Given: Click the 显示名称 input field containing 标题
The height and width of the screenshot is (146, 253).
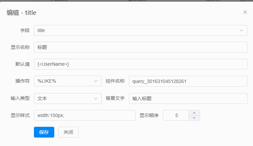Looking at the screenshot, I should pyautogui.click(x=140, y=47).
